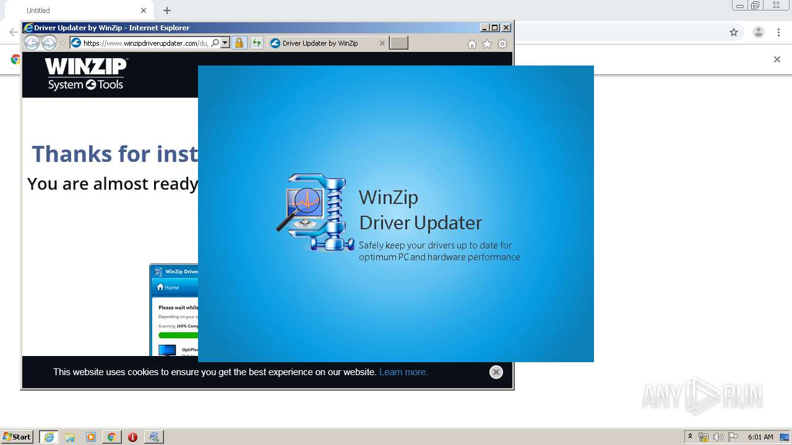Dismiss the cookie notice banner
The image size is (792, 445).
496,372
